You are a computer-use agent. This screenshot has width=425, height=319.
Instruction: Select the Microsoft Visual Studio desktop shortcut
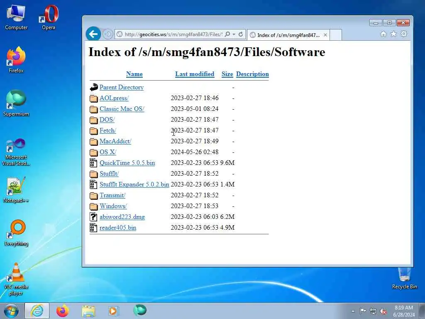tap(16, 152)
